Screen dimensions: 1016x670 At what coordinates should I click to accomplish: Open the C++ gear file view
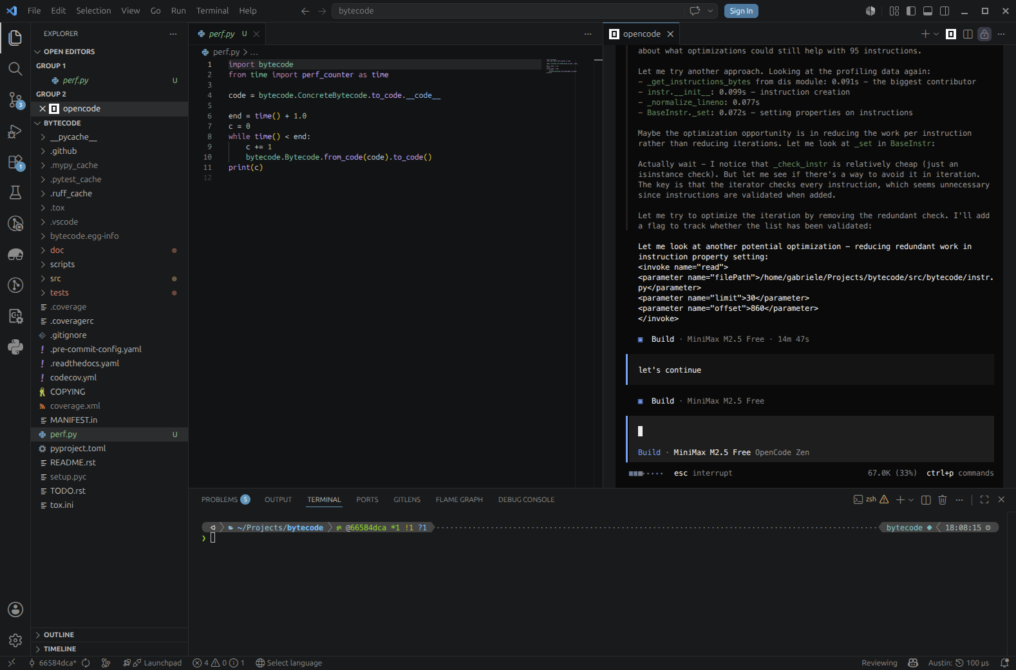(x=15, y=316)
